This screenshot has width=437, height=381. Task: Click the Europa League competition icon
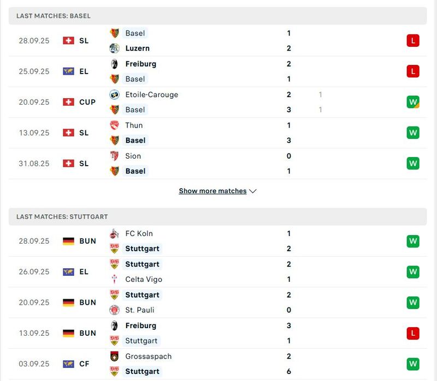pyautogui.click(x=70, y=71)
